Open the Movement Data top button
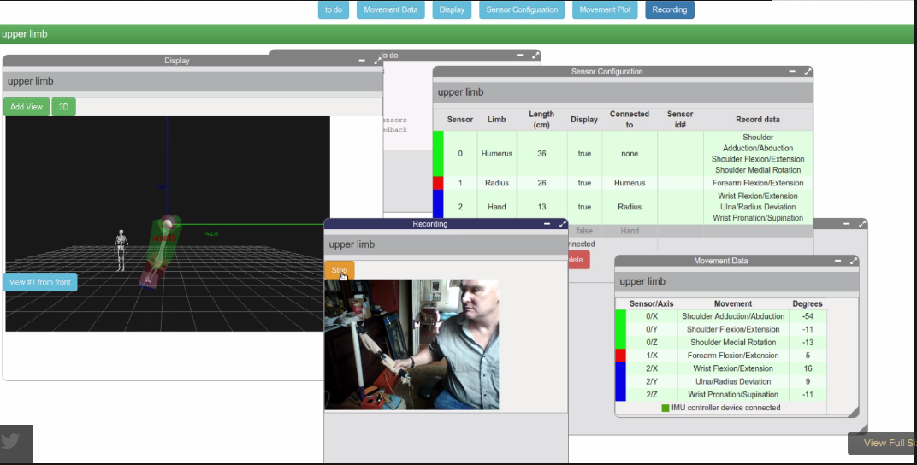The height and width of the screenshot is (465, 917). click(x=391, y=9)
